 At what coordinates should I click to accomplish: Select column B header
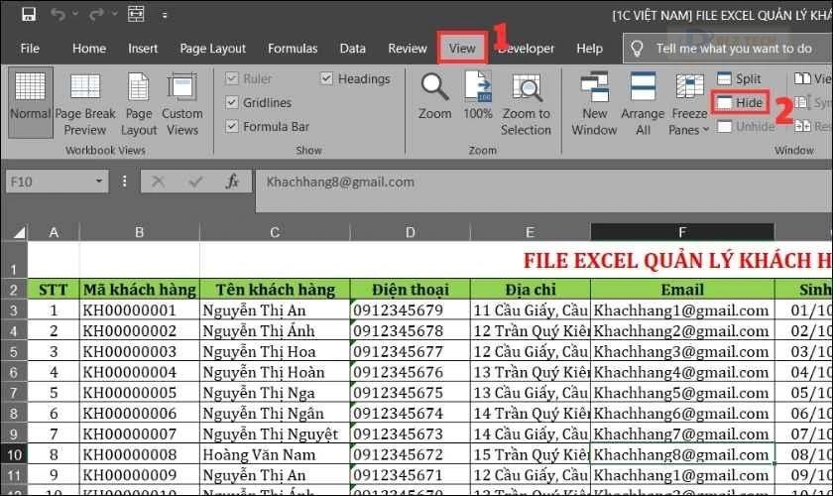pyautogui.click(x=139, y=232)
